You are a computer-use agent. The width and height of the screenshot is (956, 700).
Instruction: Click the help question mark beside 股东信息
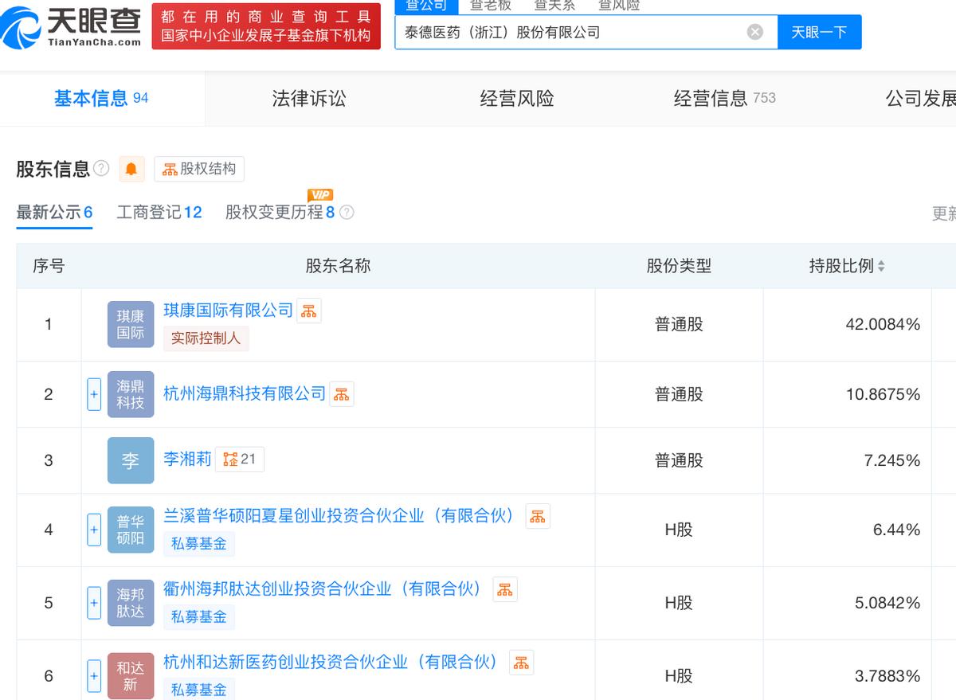tap(101, 168)
